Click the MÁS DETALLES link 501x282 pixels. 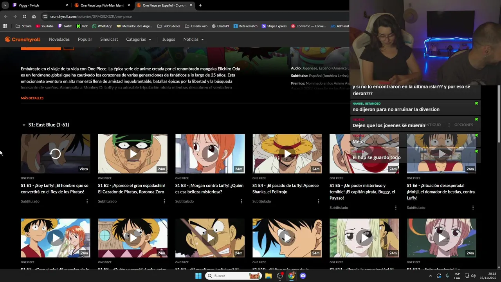click(x=32, y=98)
